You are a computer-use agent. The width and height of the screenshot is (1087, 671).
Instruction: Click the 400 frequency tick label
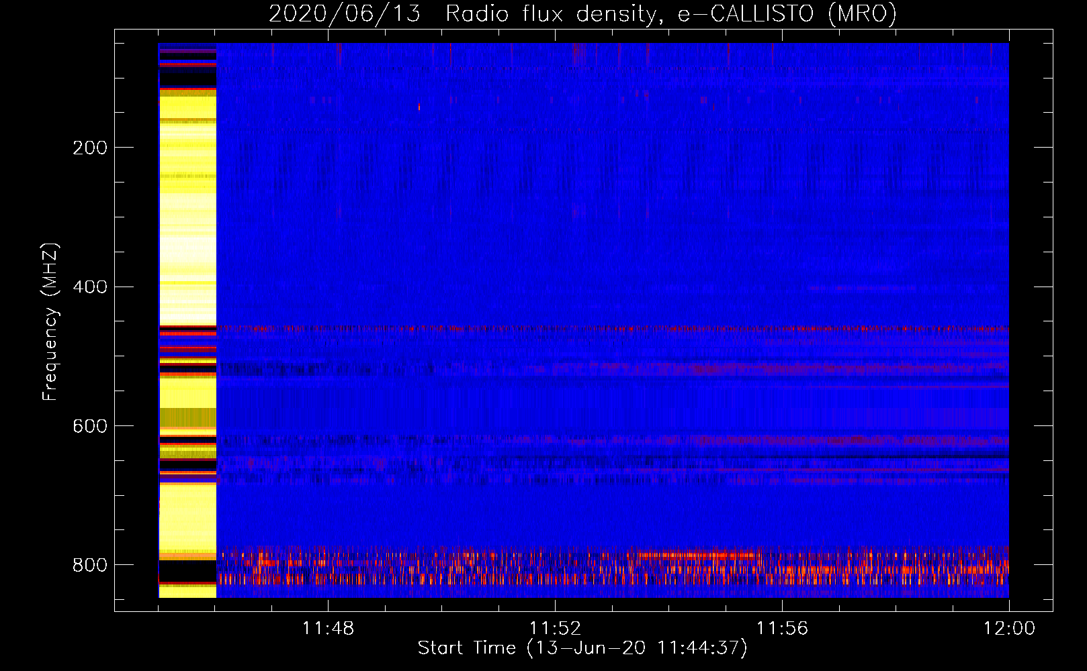click(x=90, y=287)
